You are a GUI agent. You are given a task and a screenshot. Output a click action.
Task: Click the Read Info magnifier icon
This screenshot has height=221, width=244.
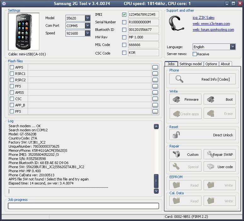coord(179,79)
